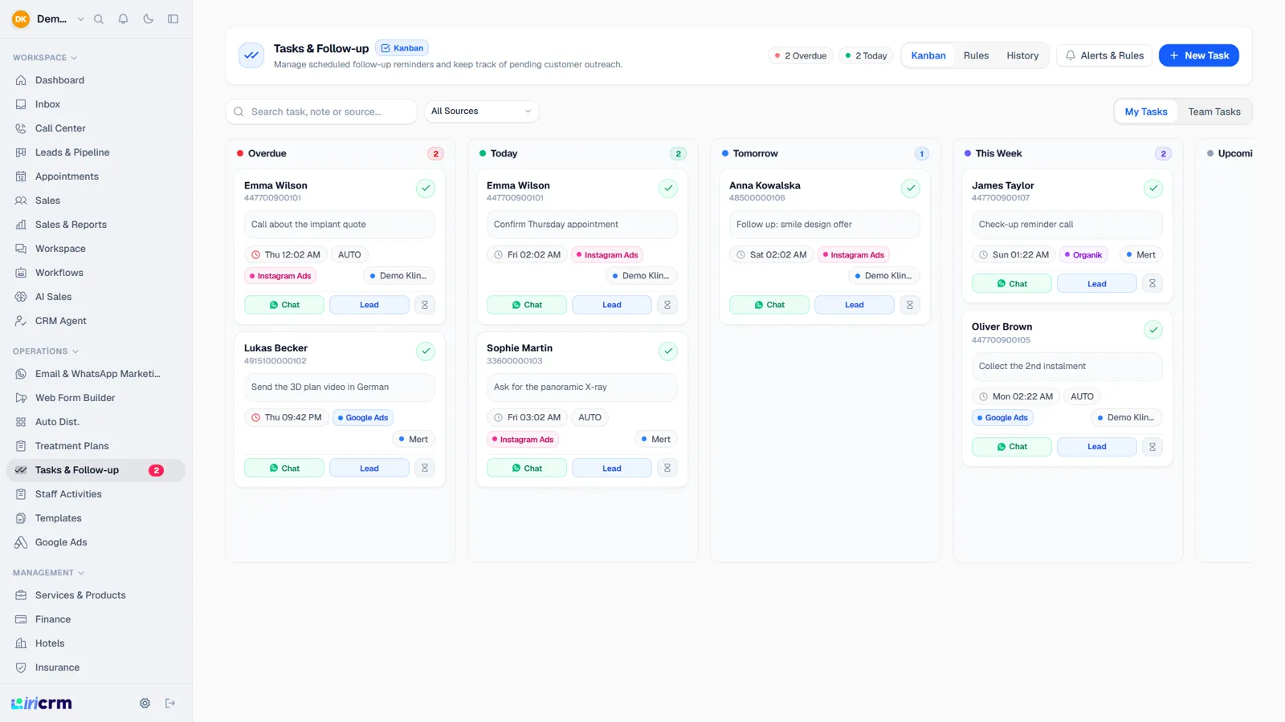Viewport: 1285px width, 722px height.
Task: Filter by the 2 Overdue badge
Action: pyautogui.click(x=800, y=55)
